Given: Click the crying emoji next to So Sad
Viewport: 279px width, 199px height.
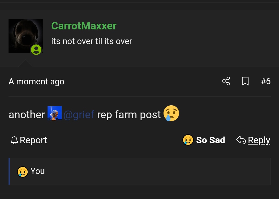Looking at the screenshot, I should click(x=188, y=140).
